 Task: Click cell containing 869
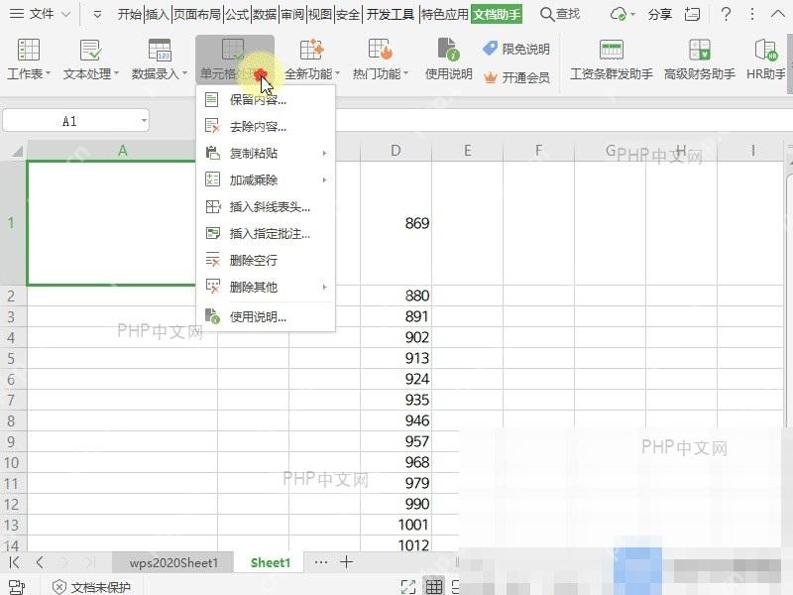396,223
